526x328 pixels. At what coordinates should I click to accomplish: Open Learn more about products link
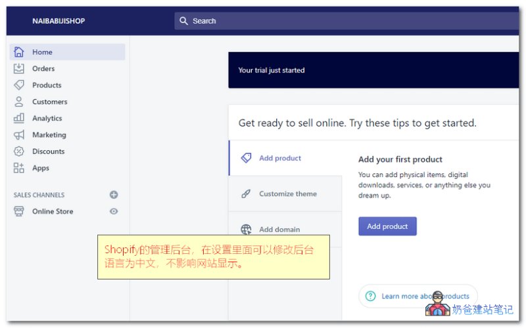418,296
